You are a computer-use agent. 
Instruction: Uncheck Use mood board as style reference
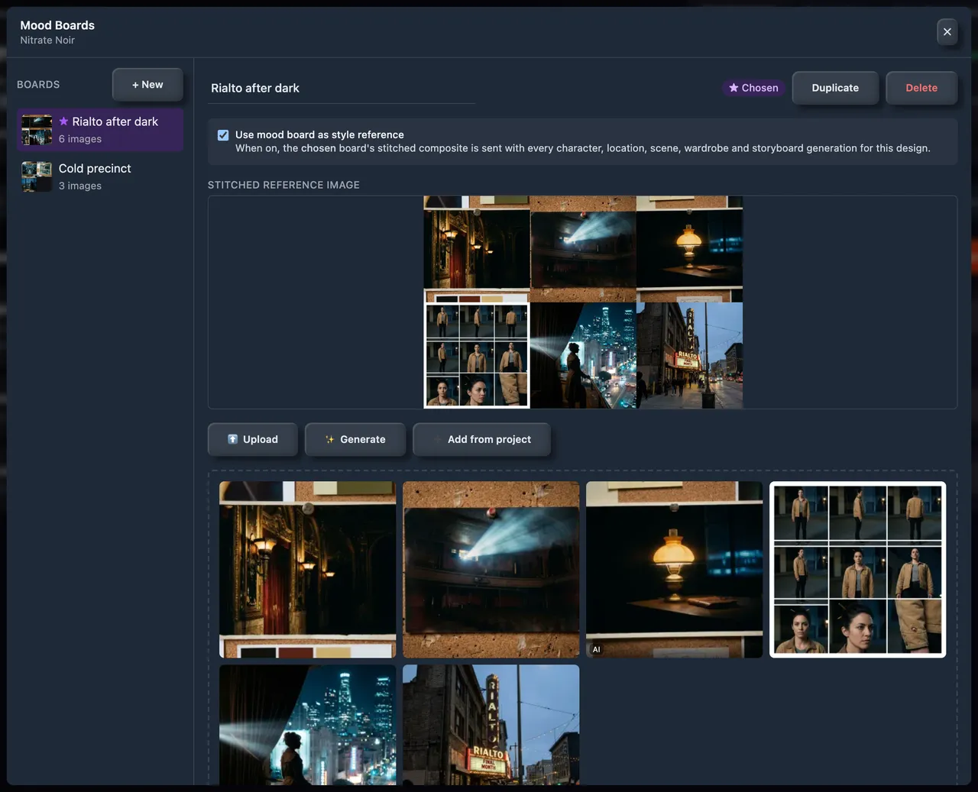point(223,135)
